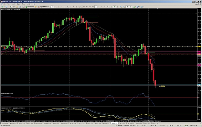Launch the MetaEditor icon
This screenshot has height=127, width=202.
click(x=36, y=7)
